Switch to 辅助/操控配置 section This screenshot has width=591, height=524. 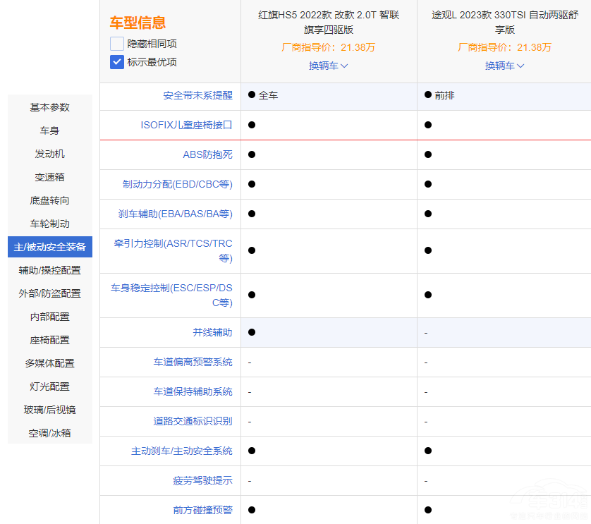(50, 270)
